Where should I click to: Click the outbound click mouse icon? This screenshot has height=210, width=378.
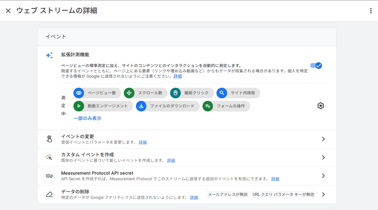(x=175, y=93)
